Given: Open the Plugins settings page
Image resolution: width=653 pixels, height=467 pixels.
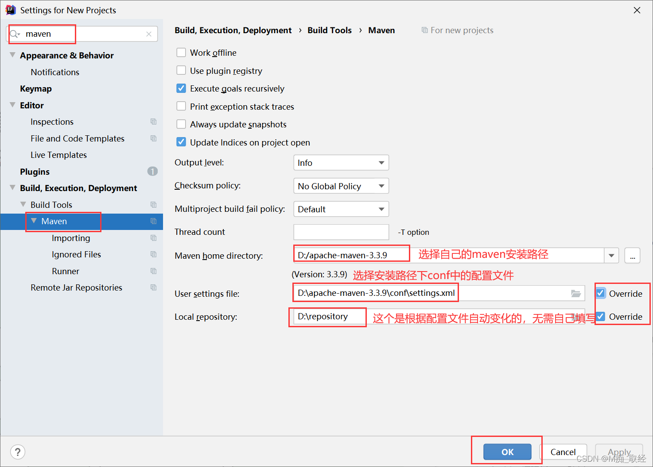Looking at the screenshot, I should [35, 172].
